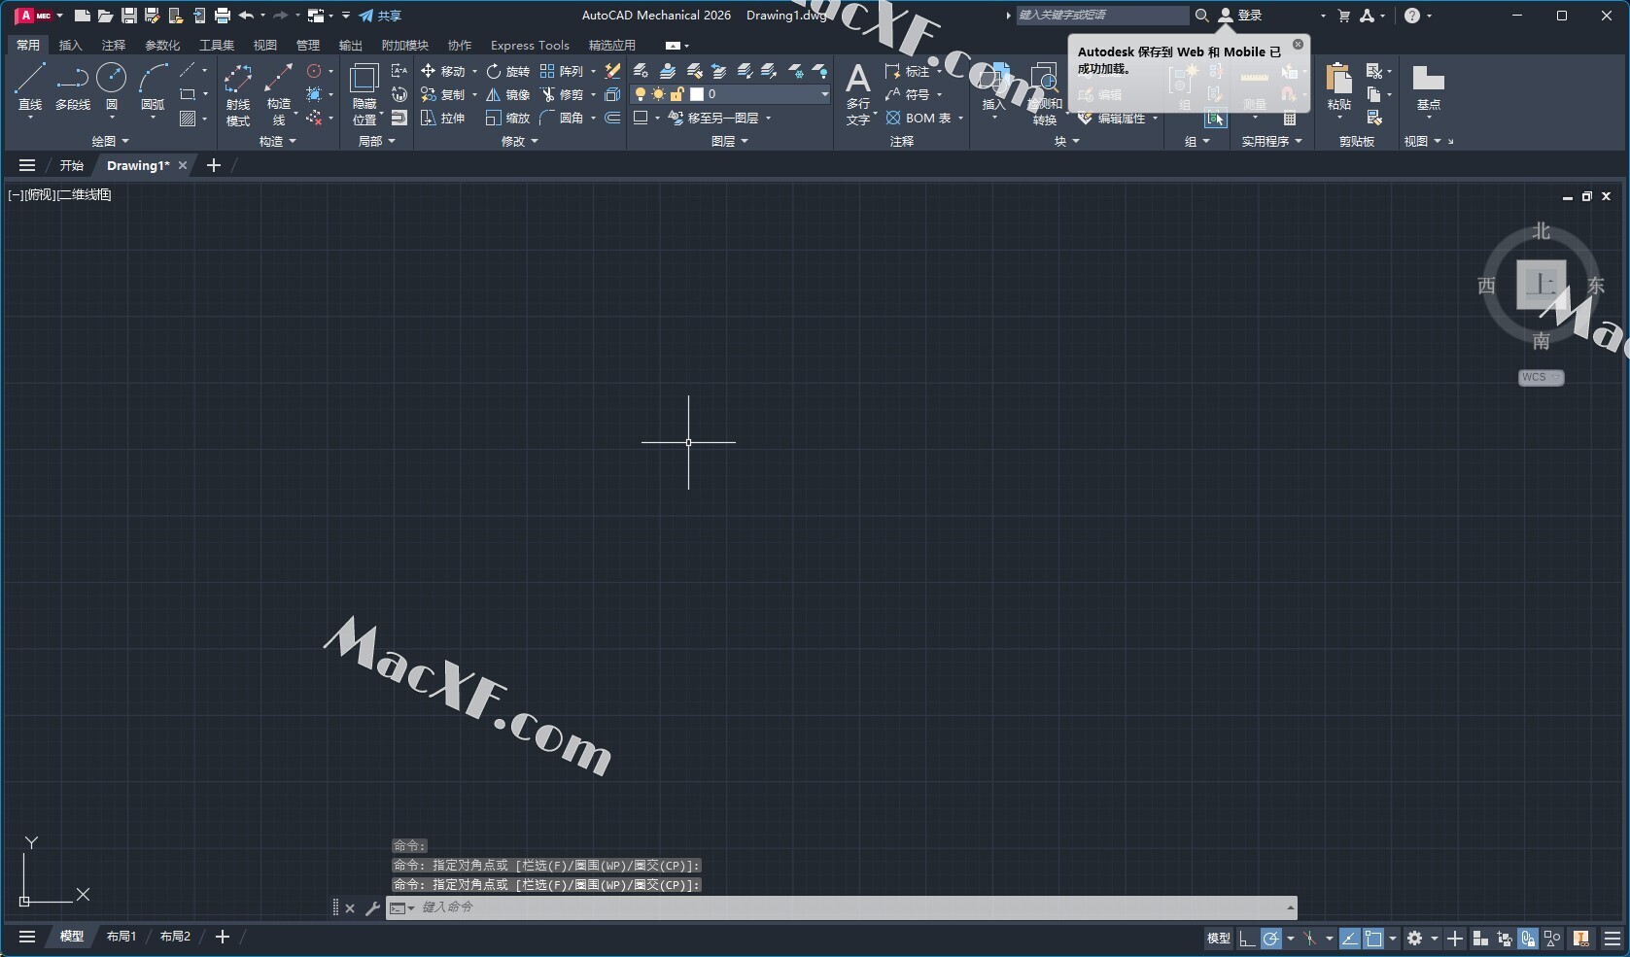
Task: Open the Express Tools ribbon tab
Action: click(x=530, y=45)
